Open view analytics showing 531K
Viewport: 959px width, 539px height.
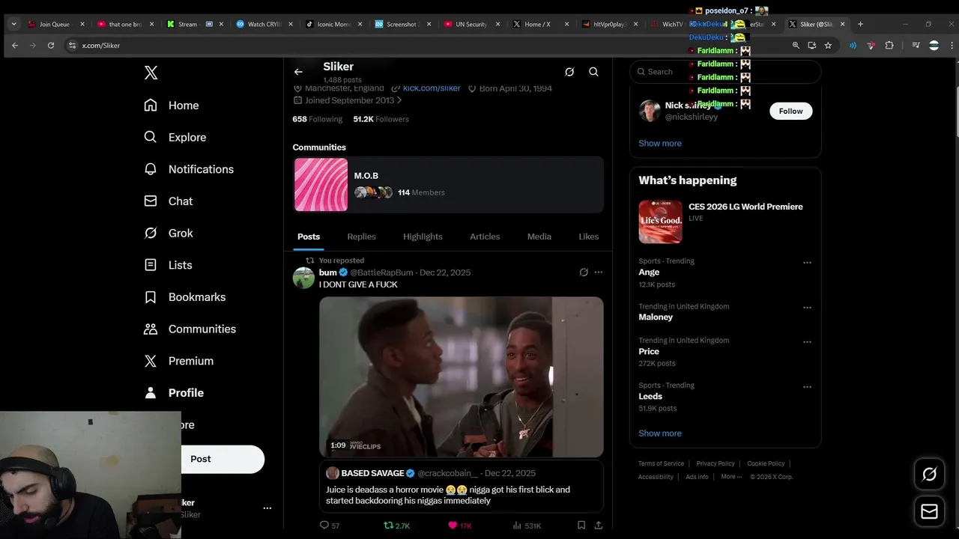(527, 526)
